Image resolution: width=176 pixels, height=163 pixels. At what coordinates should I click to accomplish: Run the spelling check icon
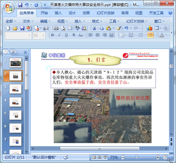click(x=78, y=28)
